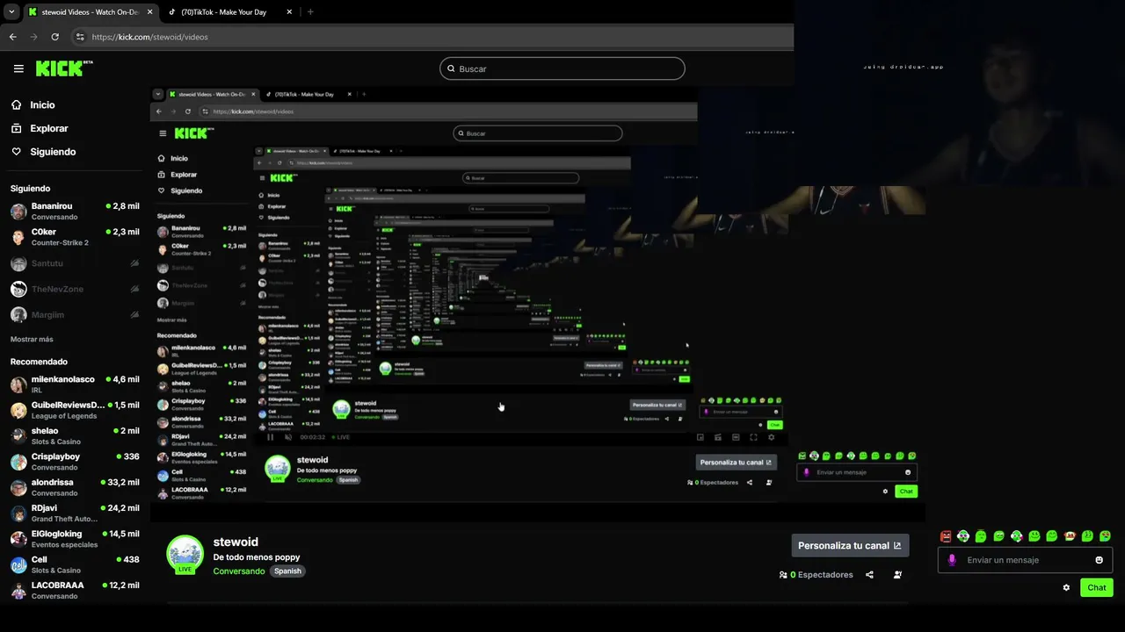Click the offline icon beside Margiim
Image resolution: width=1125 pixels, height=632 pixels.
click(134, 314)
